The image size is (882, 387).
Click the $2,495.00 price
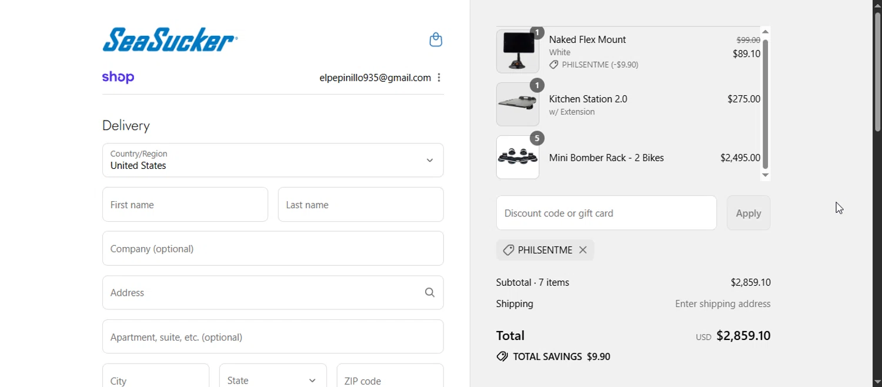740,158
